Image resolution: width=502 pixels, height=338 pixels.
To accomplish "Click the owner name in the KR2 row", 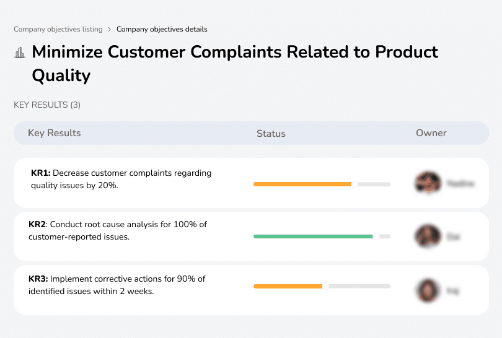I will click(x=453, y=237).
